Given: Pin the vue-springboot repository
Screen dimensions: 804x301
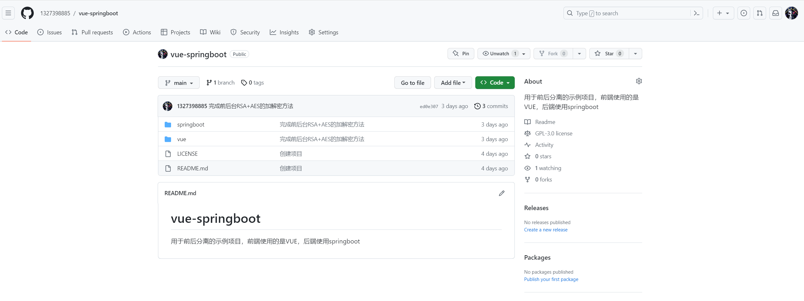Looking at the screenshot, I should pos(461,54).
